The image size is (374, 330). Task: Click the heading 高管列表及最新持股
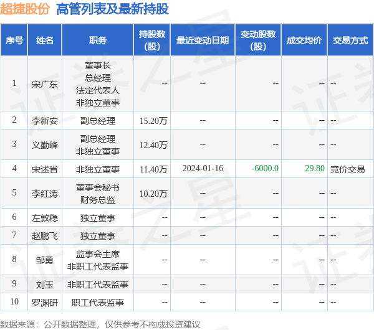tap(112, 9)
